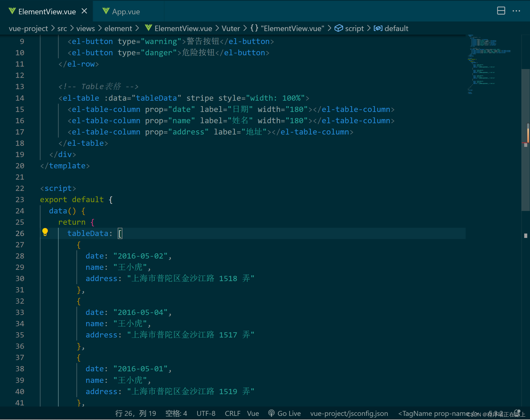Click the Table表格 comment line
The image size is (530, 420).
click(98, 86)
